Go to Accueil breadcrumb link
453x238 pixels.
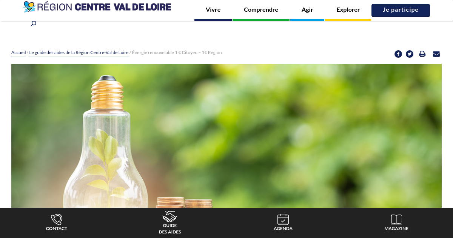click(x=18, y=53)
